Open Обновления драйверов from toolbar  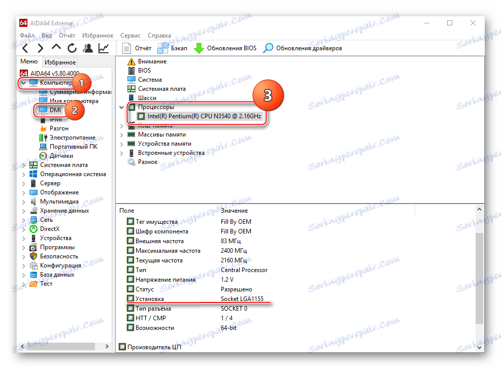click(303, 48)
